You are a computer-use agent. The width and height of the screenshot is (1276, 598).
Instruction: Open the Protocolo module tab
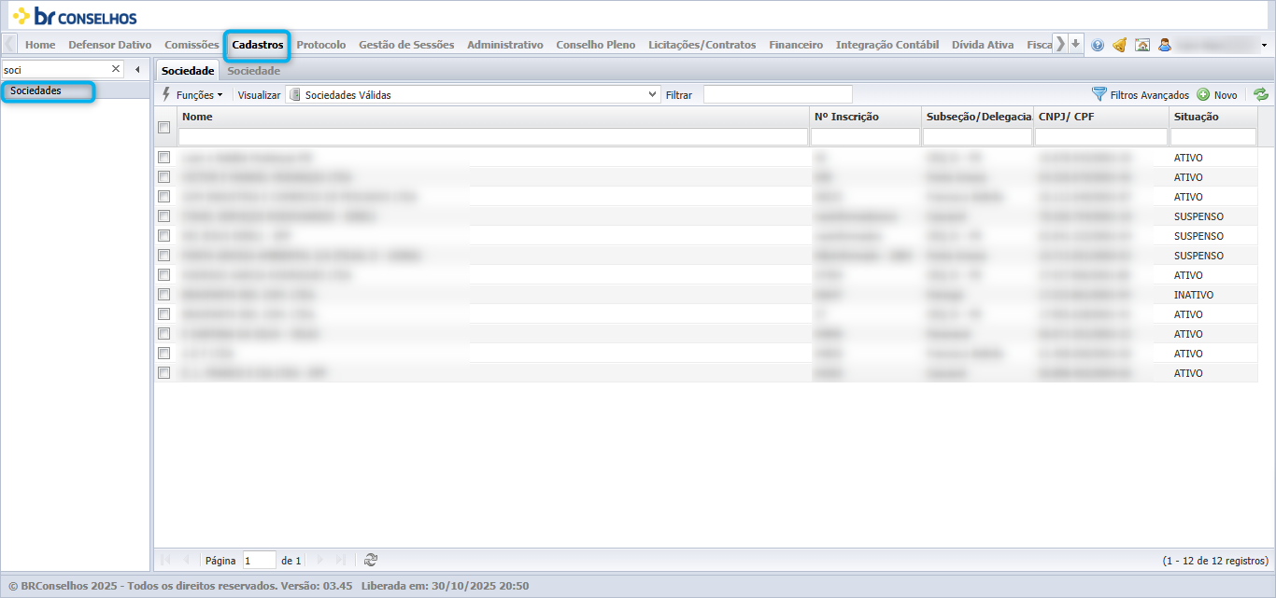(321, 45)
